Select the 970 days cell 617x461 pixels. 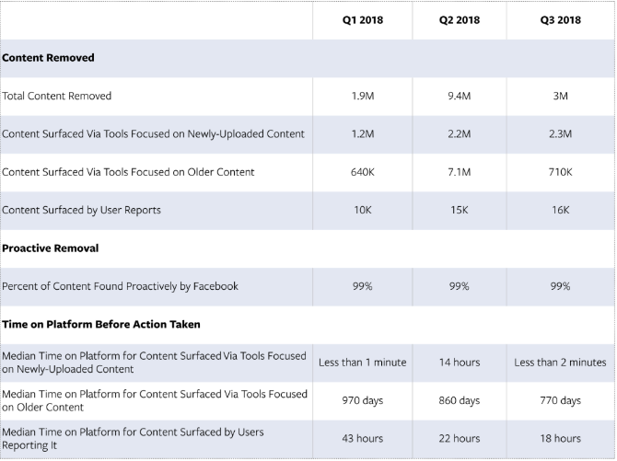pyautogui.click(x=363, y=400)
